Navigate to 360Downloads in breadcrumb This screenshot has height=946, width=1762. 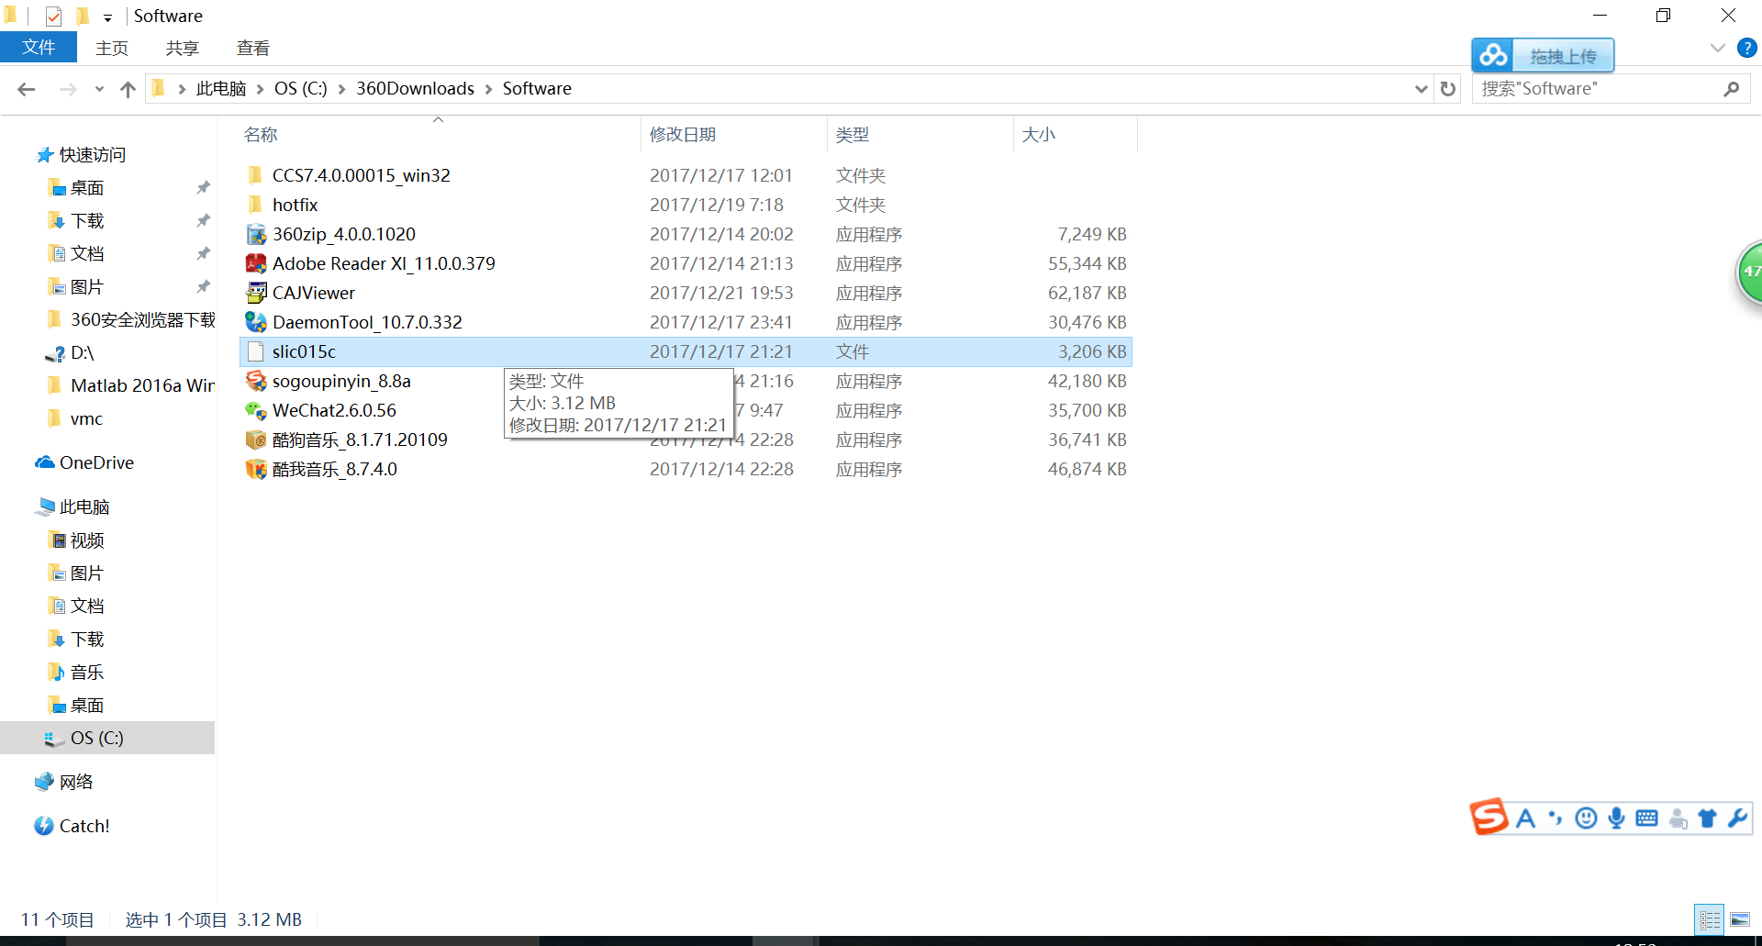coord(415,89)
